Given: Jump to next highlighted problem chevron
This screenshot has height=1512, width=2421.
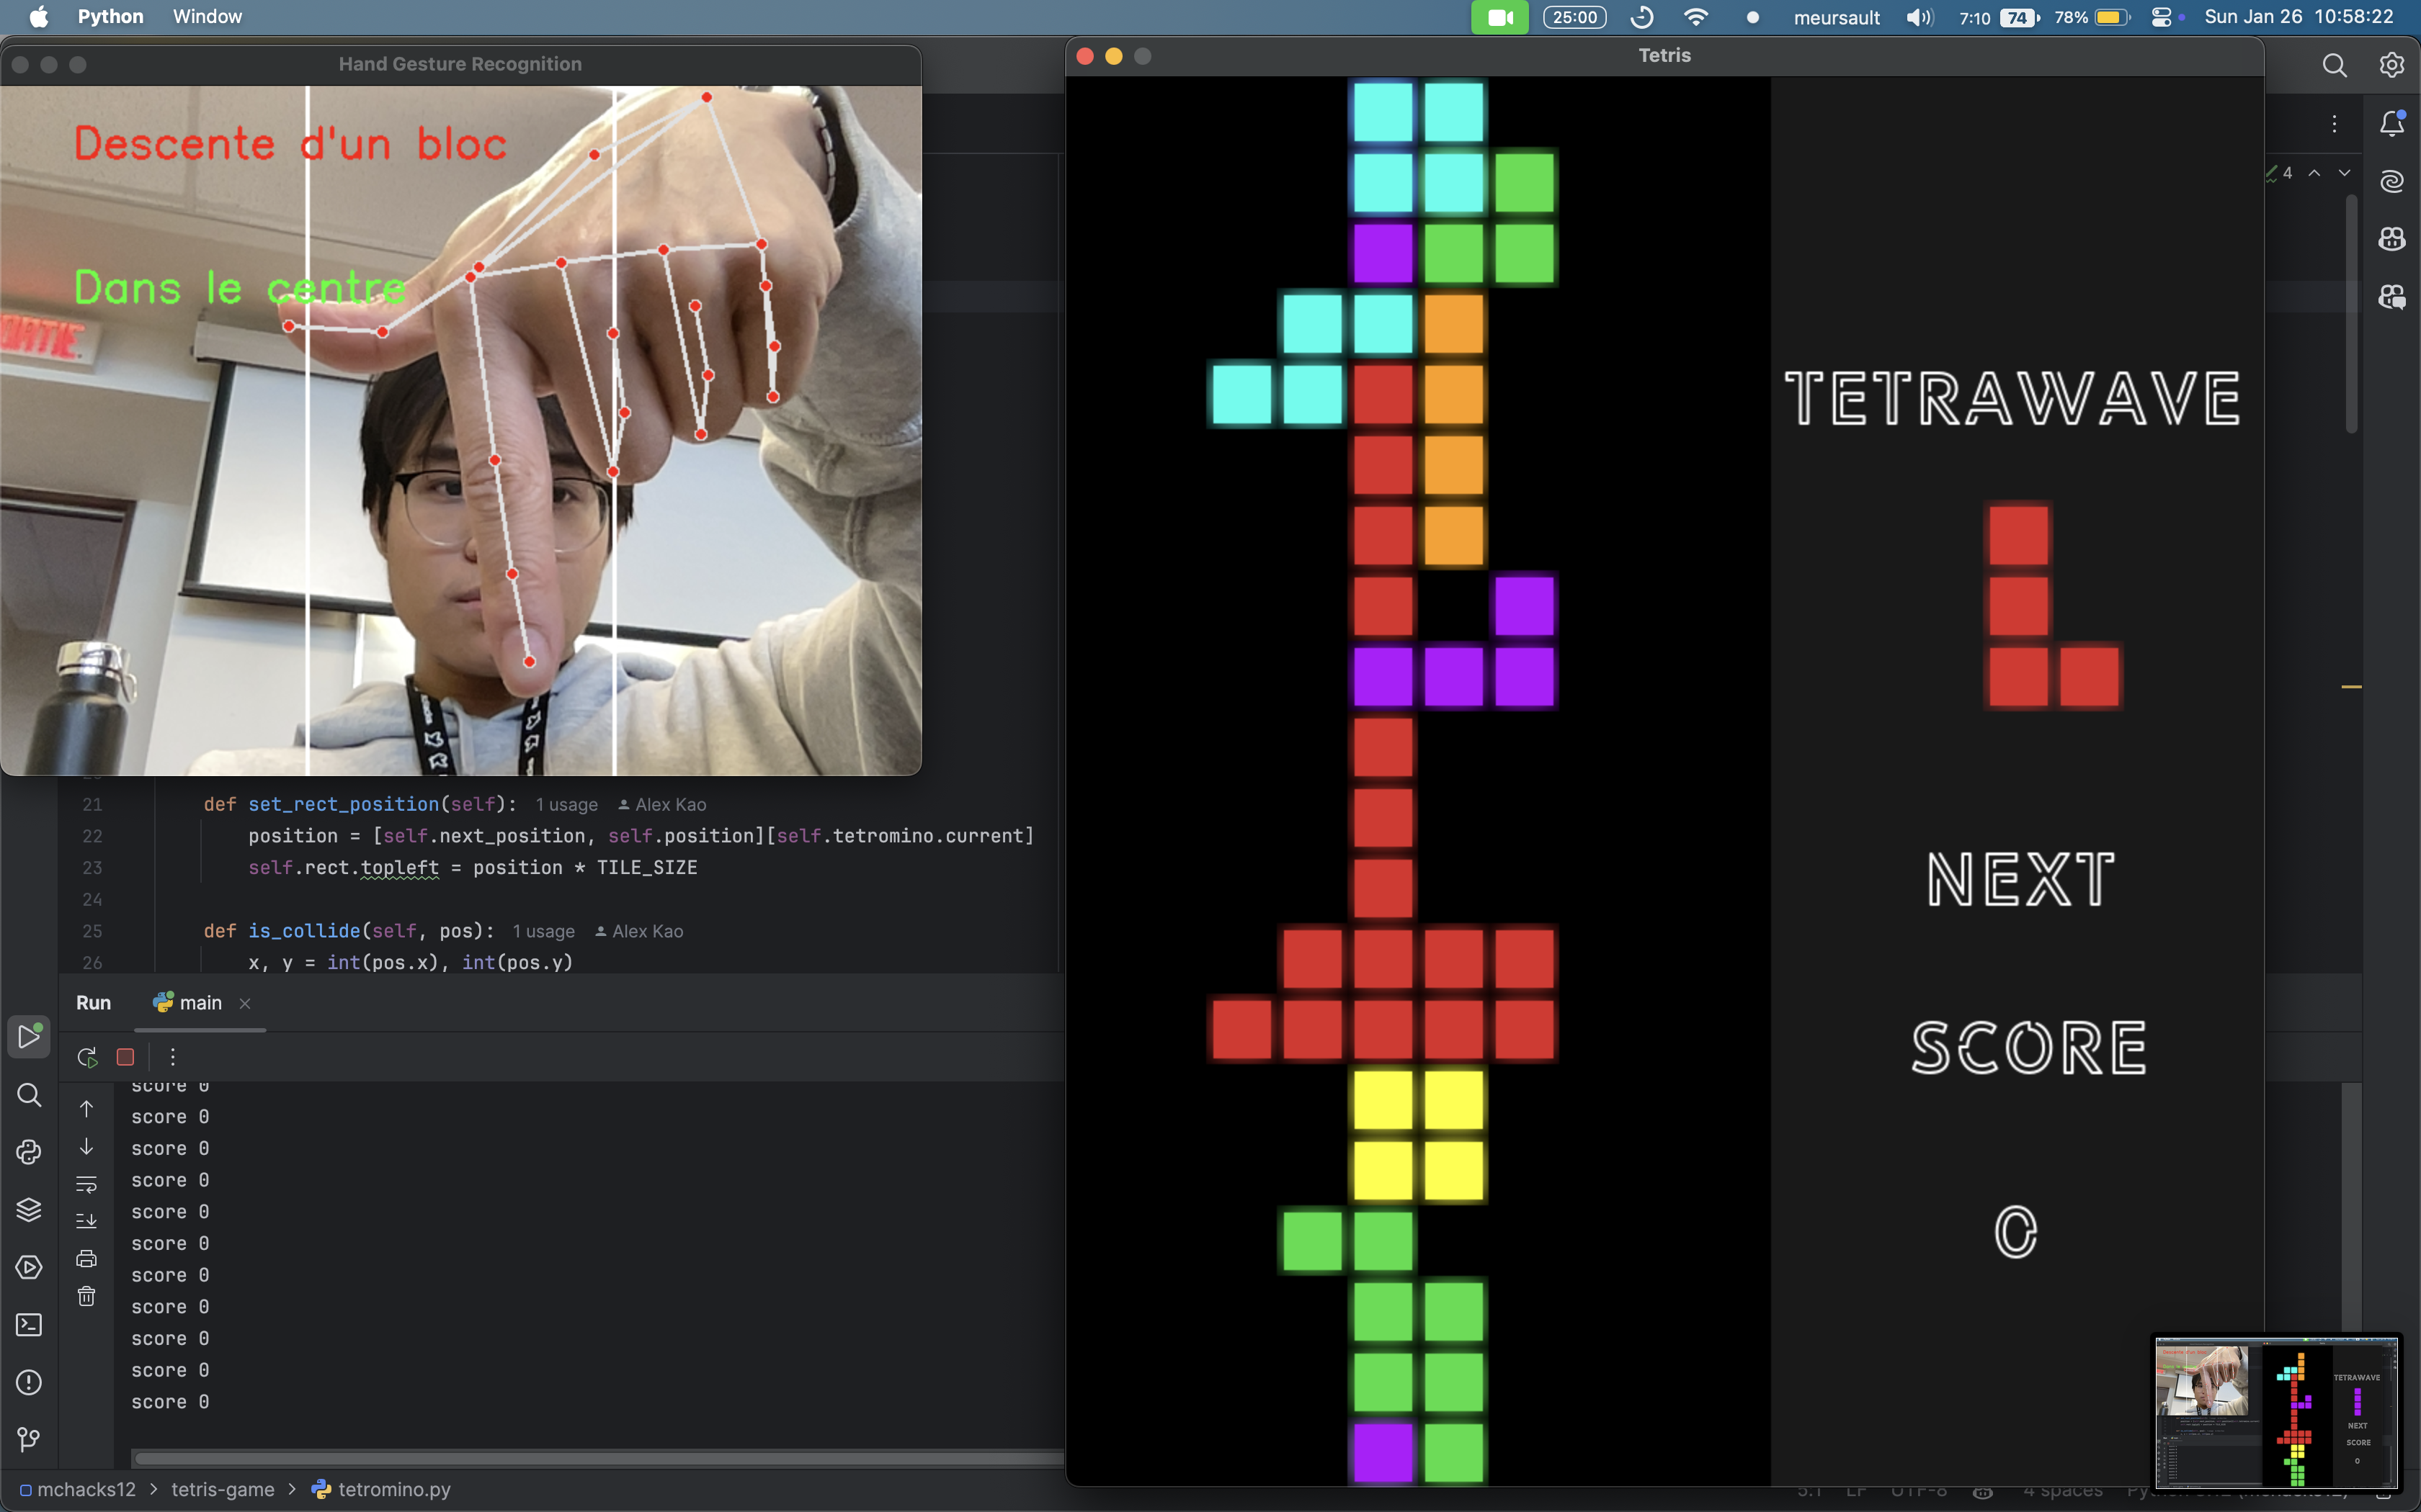Looking at the screenshot, I should tap(2344, 173).
